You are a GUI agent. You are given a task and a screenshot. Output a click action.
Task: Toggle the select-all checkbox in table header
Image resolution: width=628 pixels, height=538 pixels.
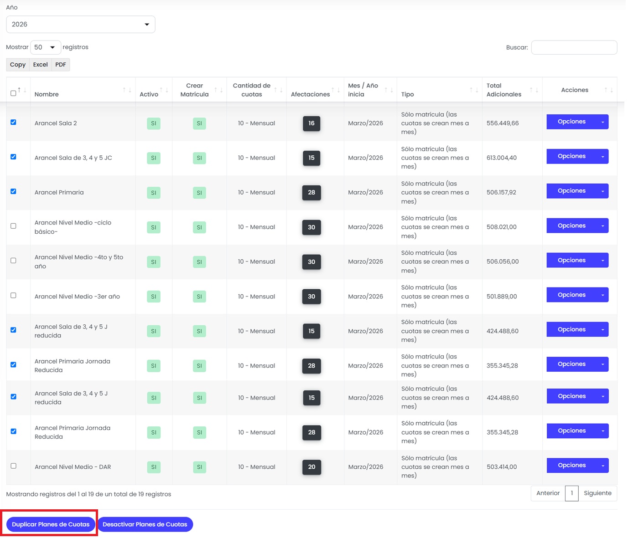13,93
